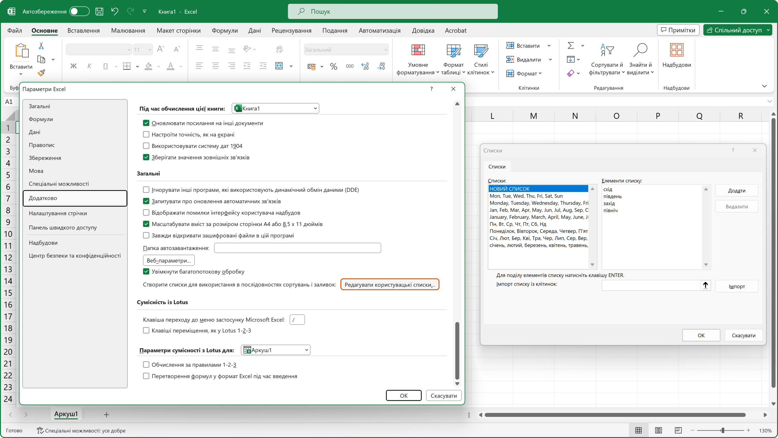Click Редагувати користувацькі списки button
Viewport: 778px width, 438px height.
click(390, 285)
